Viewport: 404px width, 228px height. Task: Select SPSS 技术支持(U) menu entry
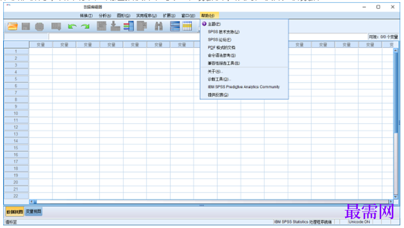tap(244, 32)
